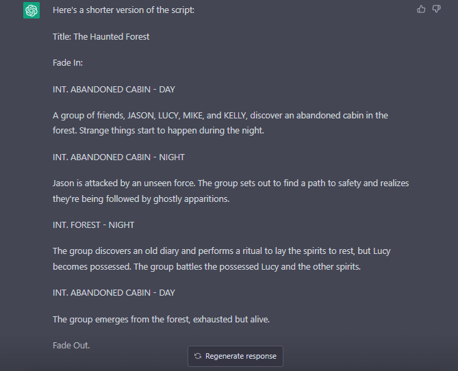Click the 'becomes possessed' line of text
This screenshot has width=458, height=371.
(x=207, y=267)
